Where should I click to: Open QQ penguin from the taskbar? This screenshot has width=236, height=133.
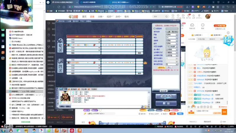click(x=11, y=131)
